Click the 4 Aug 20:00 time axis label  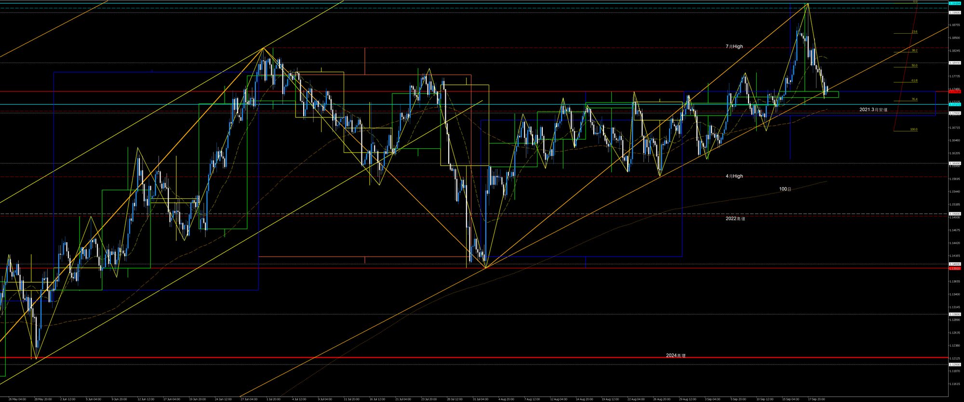point(506,399)
